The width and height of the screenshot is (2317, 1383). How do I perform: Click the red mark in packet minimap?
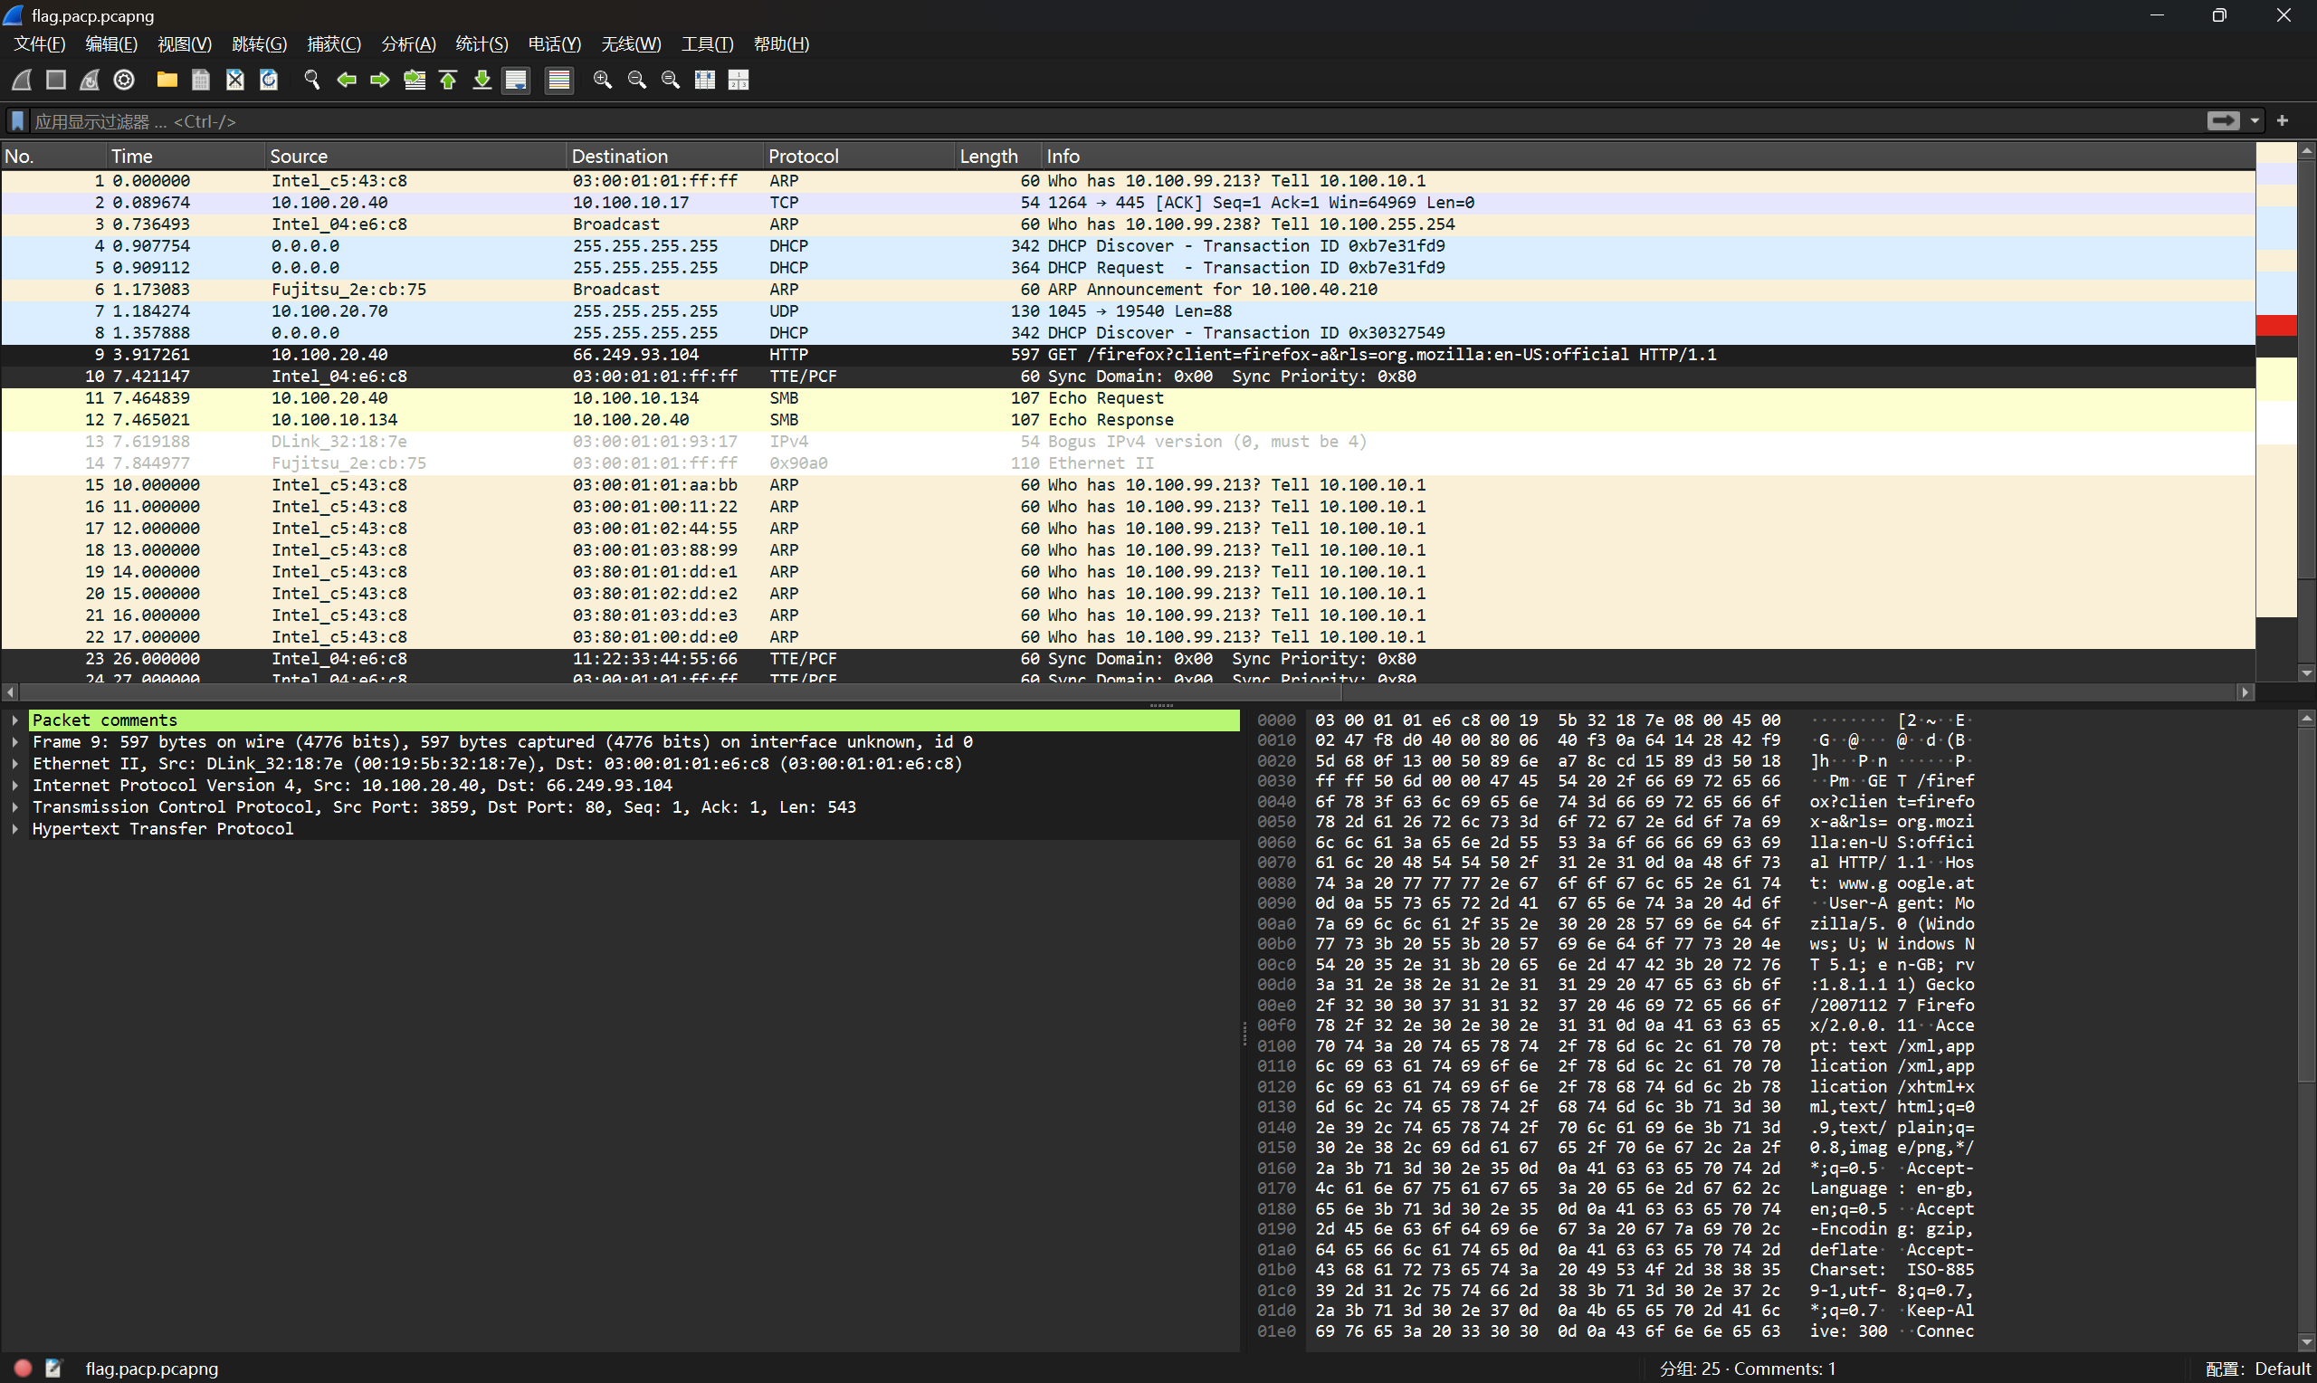(x=2276, y=325)
